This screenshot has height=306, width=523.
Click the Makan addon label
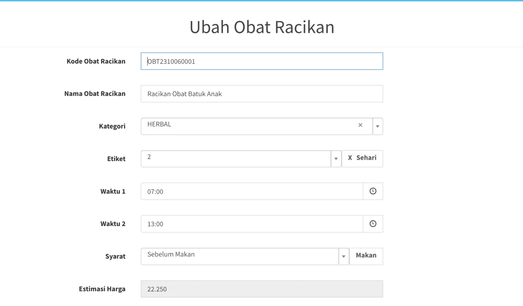tap(366, 256)
